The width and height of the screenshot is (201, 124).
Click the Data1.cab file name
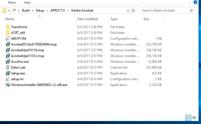18,68
